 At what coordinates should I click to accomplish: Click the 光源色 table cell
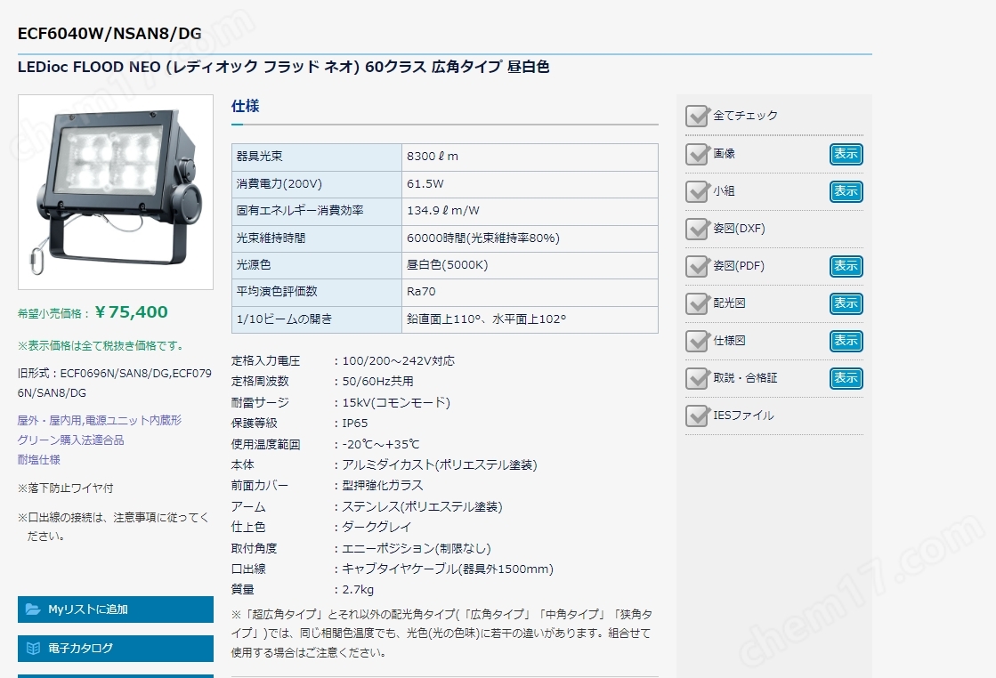click(317, 265)
